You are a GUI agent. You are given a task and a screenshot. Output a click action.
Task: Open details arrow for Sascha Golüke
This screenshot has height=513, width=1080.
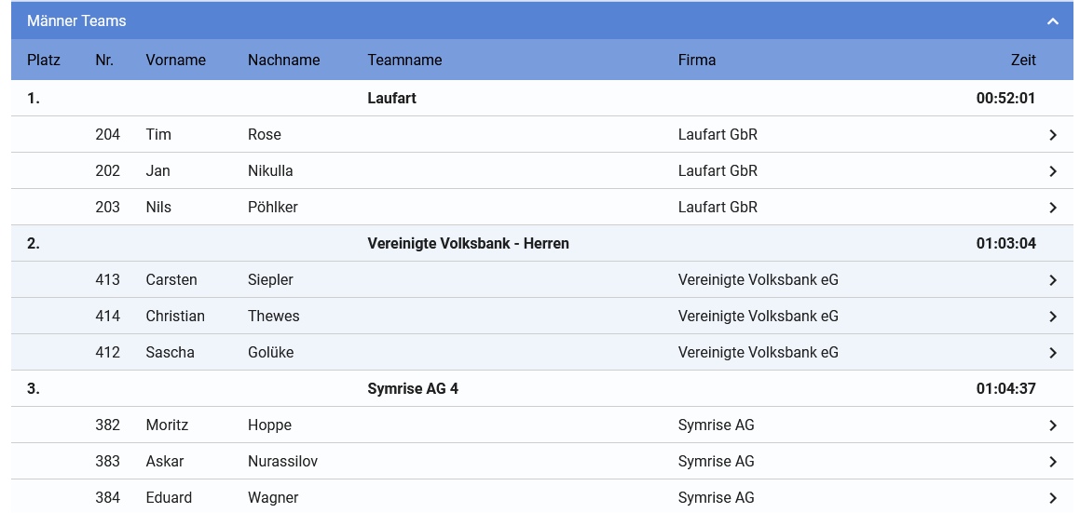coord(1052,353)
